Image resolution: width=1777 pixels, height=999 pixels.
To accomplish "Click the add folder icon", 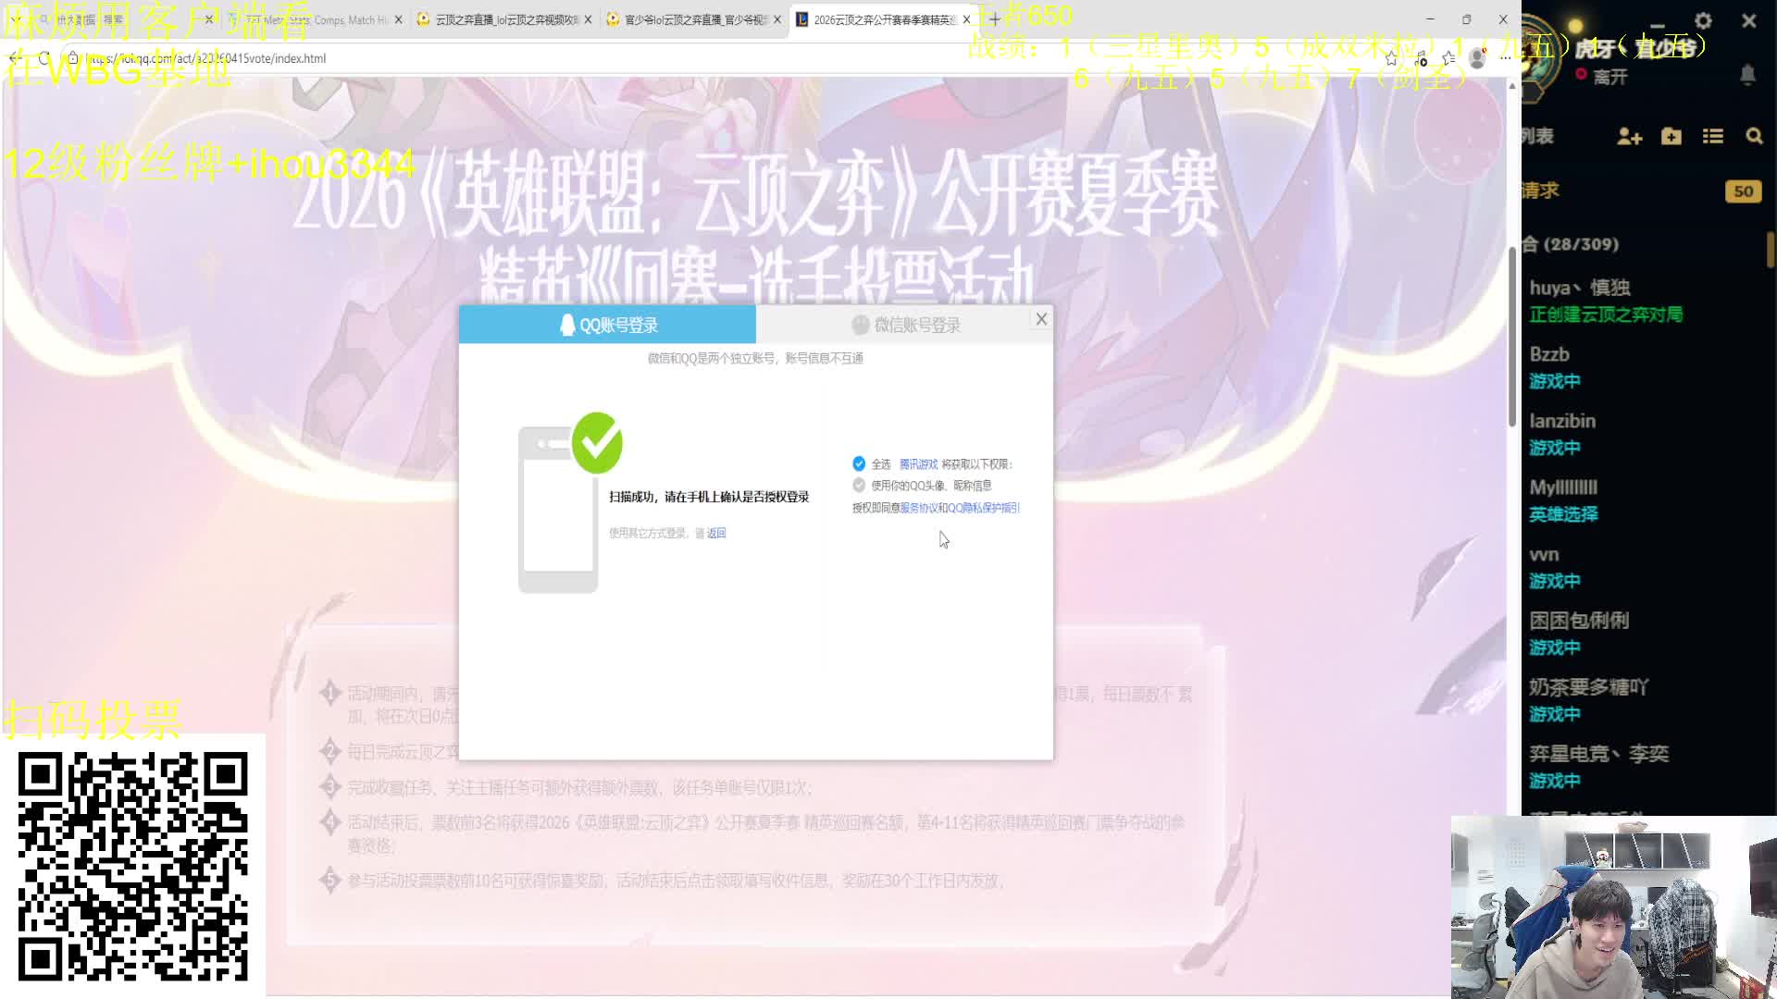I will pos(1671,137).
